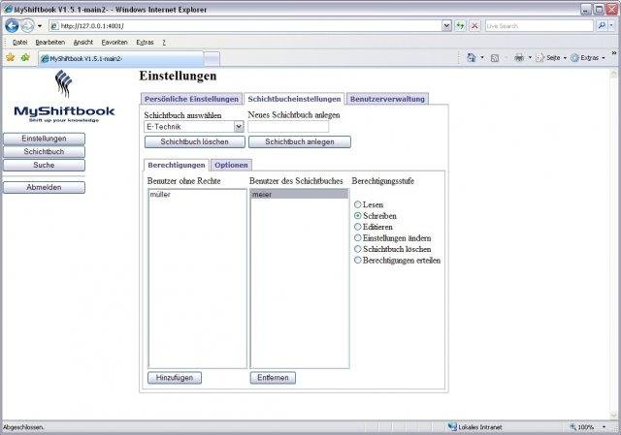This screenshot has height=435, width=621.
Task: Open the Seite command bar menu
Action: 551,58
